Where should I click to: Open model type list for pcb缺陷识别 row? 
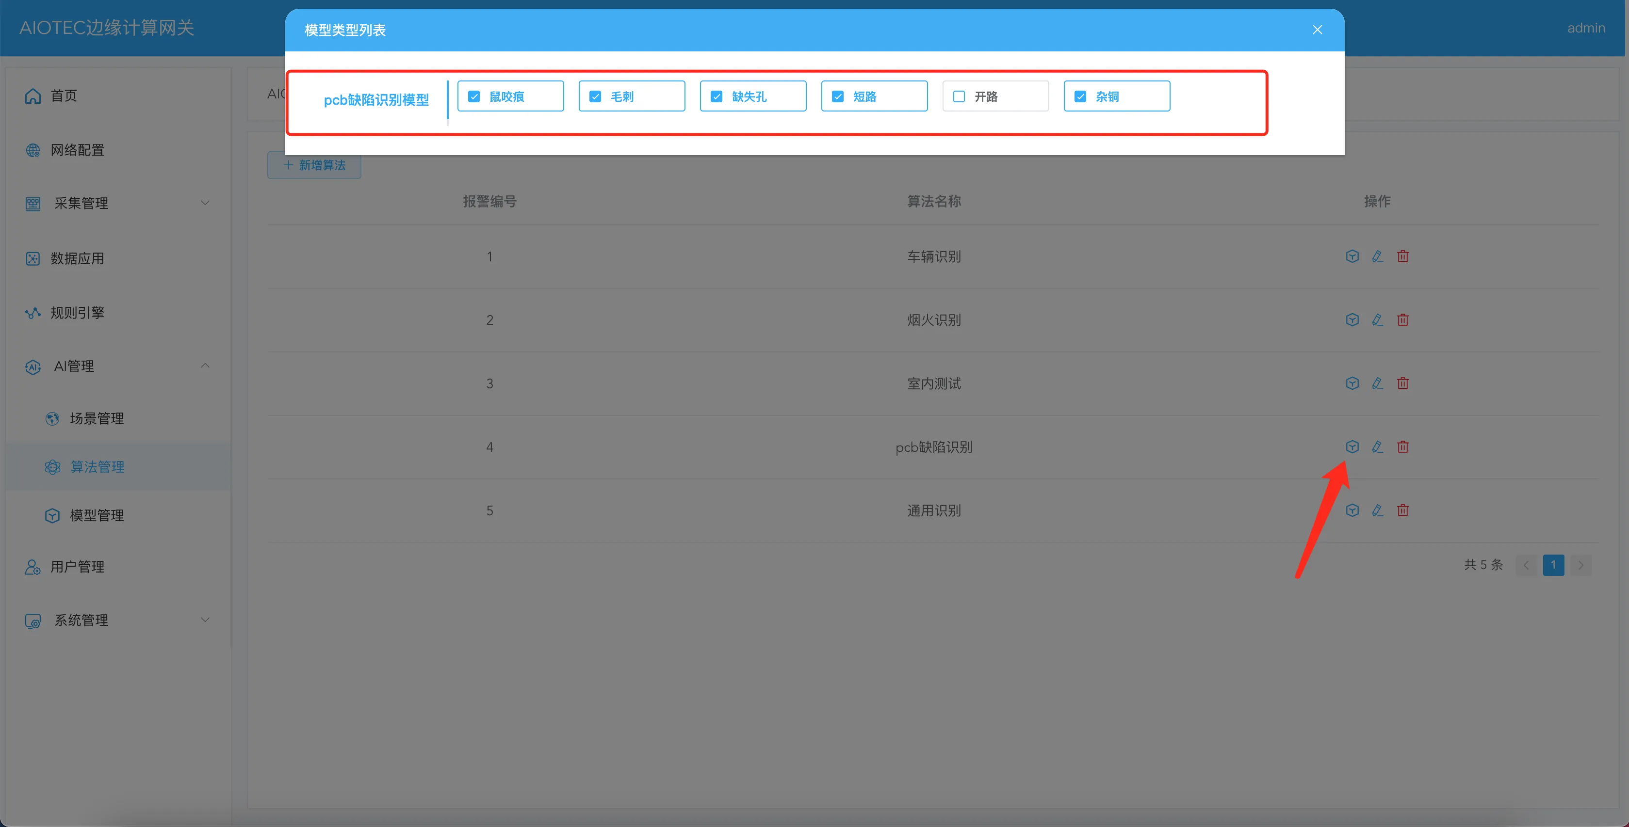click(1352, 446)
